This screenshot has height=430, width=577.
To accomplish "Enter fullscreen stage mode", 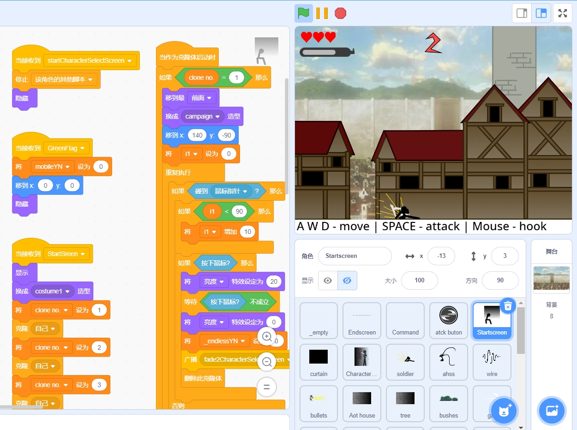I will point(562,13).
